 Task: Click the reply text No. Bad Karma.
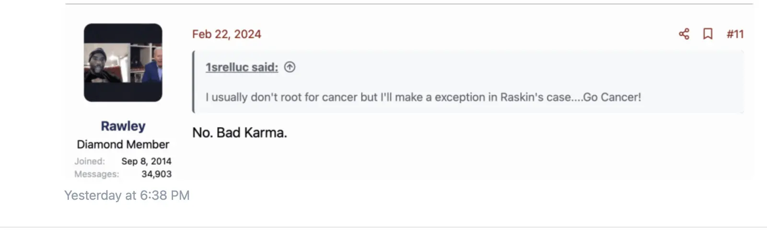click(240, 133)
